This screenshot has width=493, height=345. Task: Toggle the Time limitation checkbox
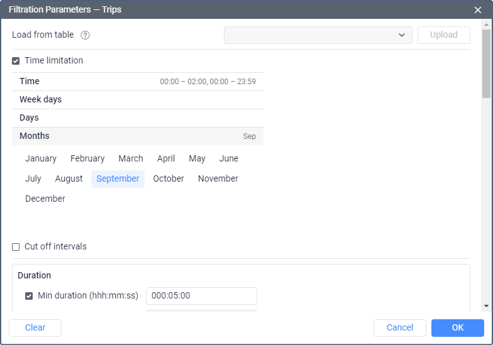coord(16,60)
